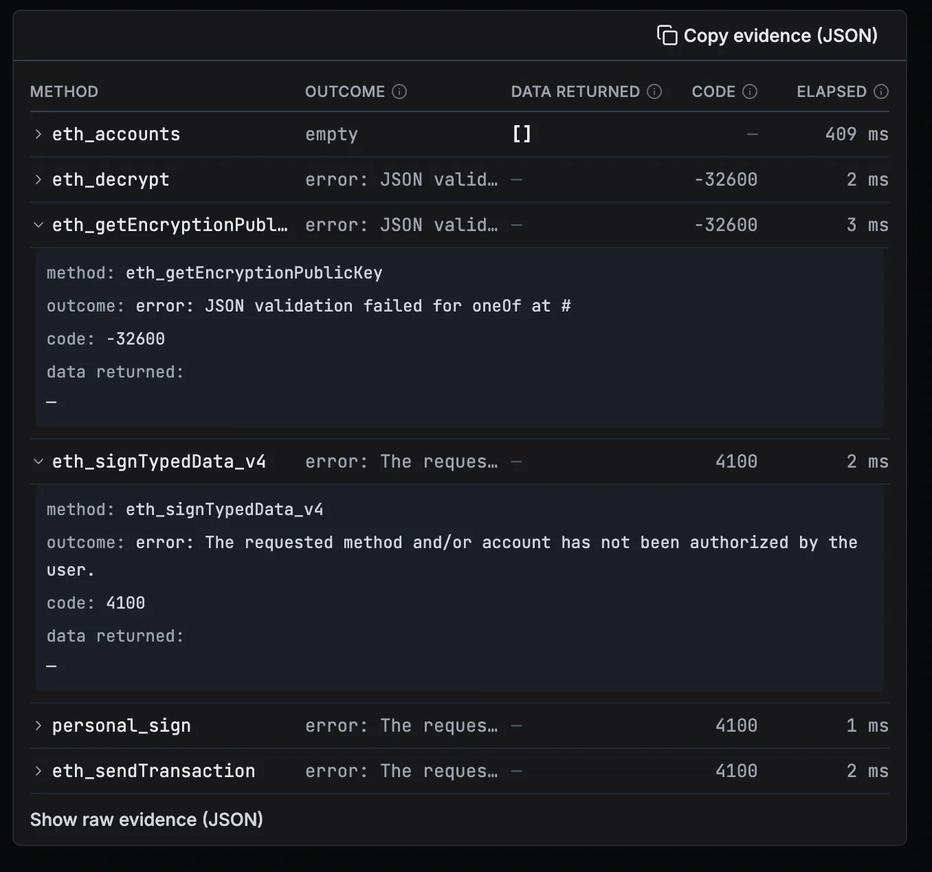Image resolution: width=932 pixels, height=872 pixels.
Task: Click Show raw evidence (JSON)
Action: click(x=146, y=820)
